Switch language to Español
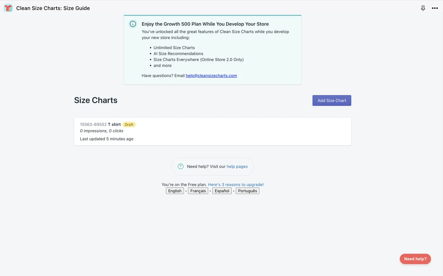Screen dimensions: 443x276 pos(222,191)
